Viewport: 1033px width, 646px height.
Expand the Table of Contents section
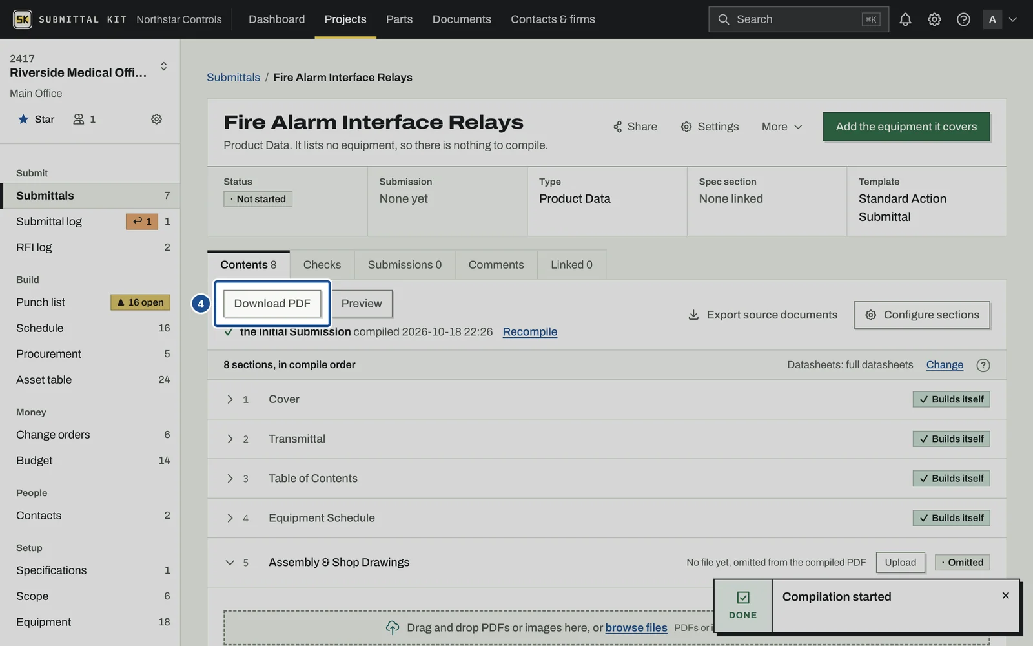tap(606, 478)
